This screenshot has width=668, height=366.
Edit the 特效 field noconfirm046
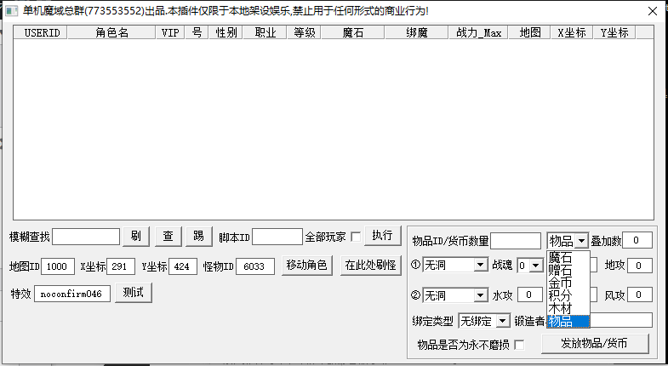pos(72,294)
